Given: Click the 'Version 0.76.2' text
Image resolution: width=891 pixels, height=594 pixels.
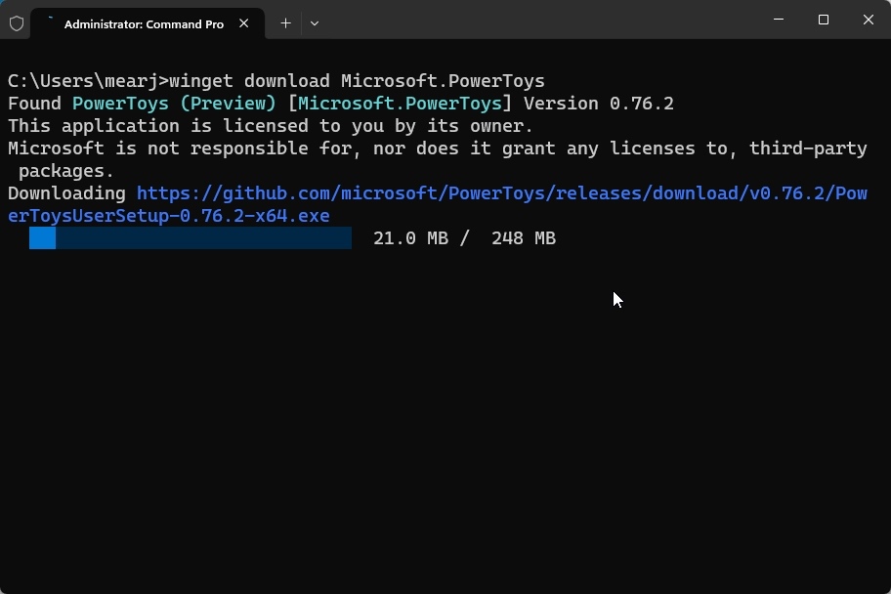Looking at the screenshot, I should click(x=599, y=103).
